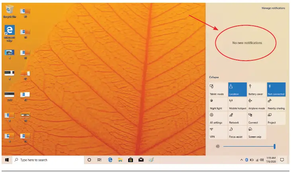This screenshot has width=291, height=172.
Task: Open the Windows Start menu
Action: [x=7, y=160]
